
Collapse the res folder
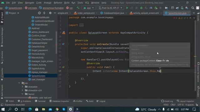[x=19, y=83]
